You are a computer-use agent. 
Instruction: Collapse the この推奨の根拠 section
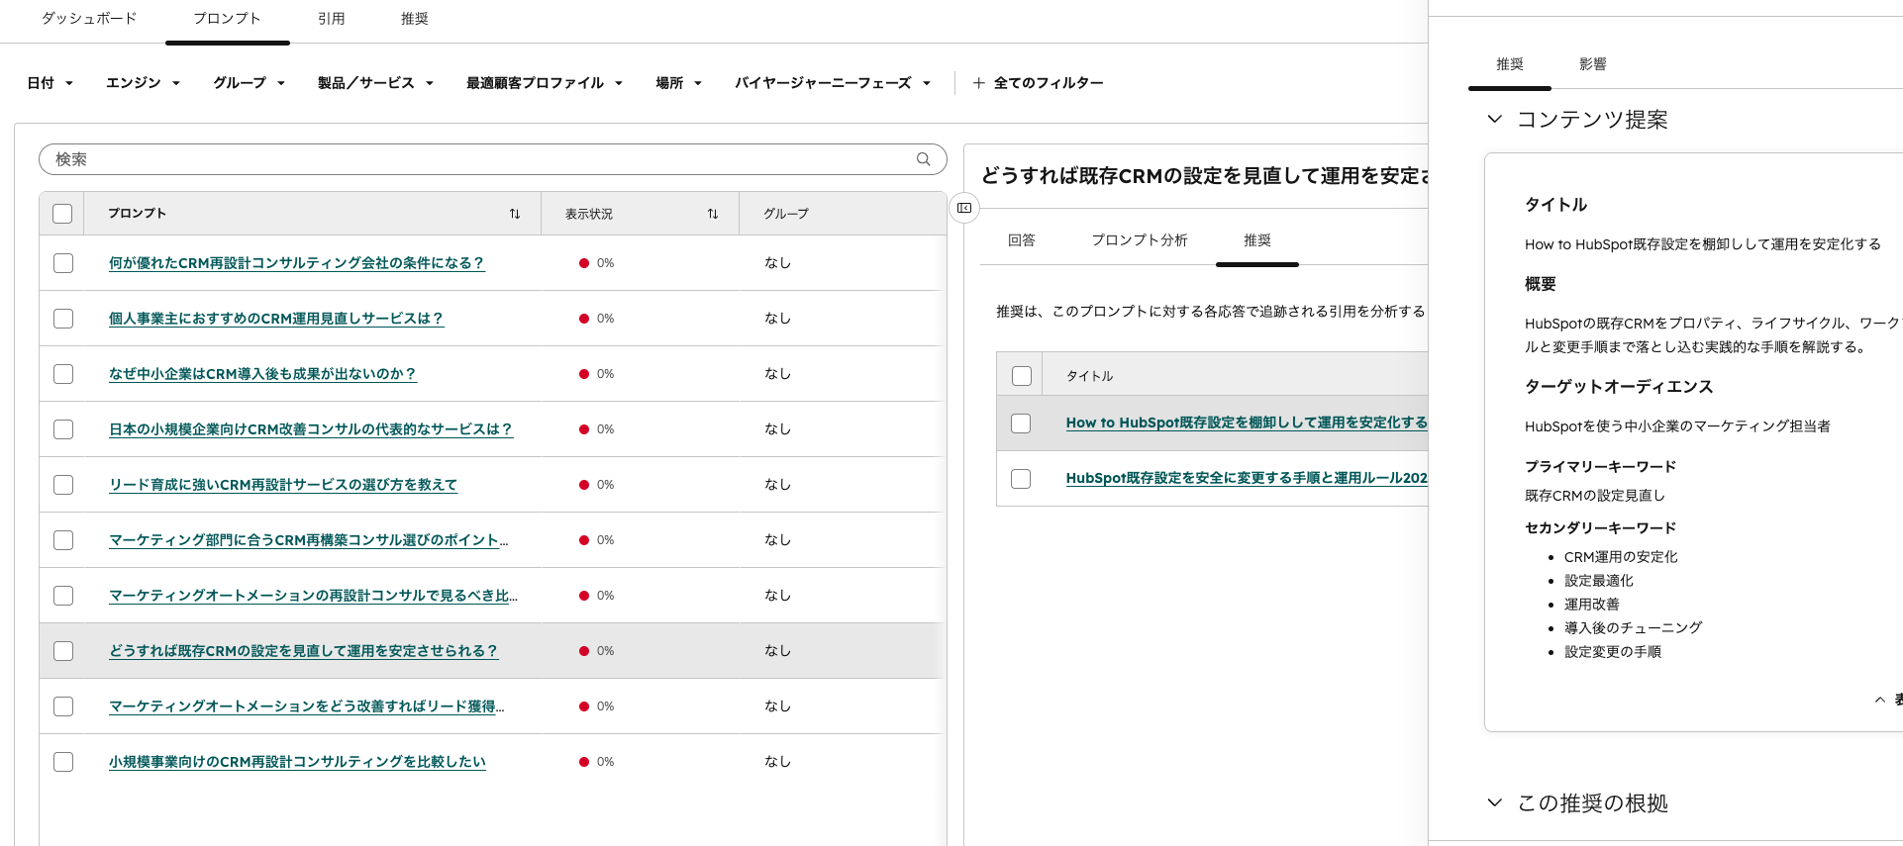click(x=1495, y=802)
